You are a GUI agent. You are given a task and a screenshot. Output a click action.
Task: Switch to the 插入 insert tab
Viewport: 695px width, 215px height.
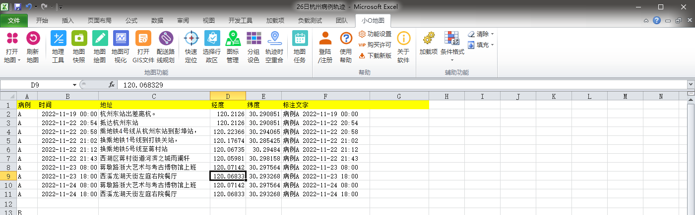(x=68, y=21)
